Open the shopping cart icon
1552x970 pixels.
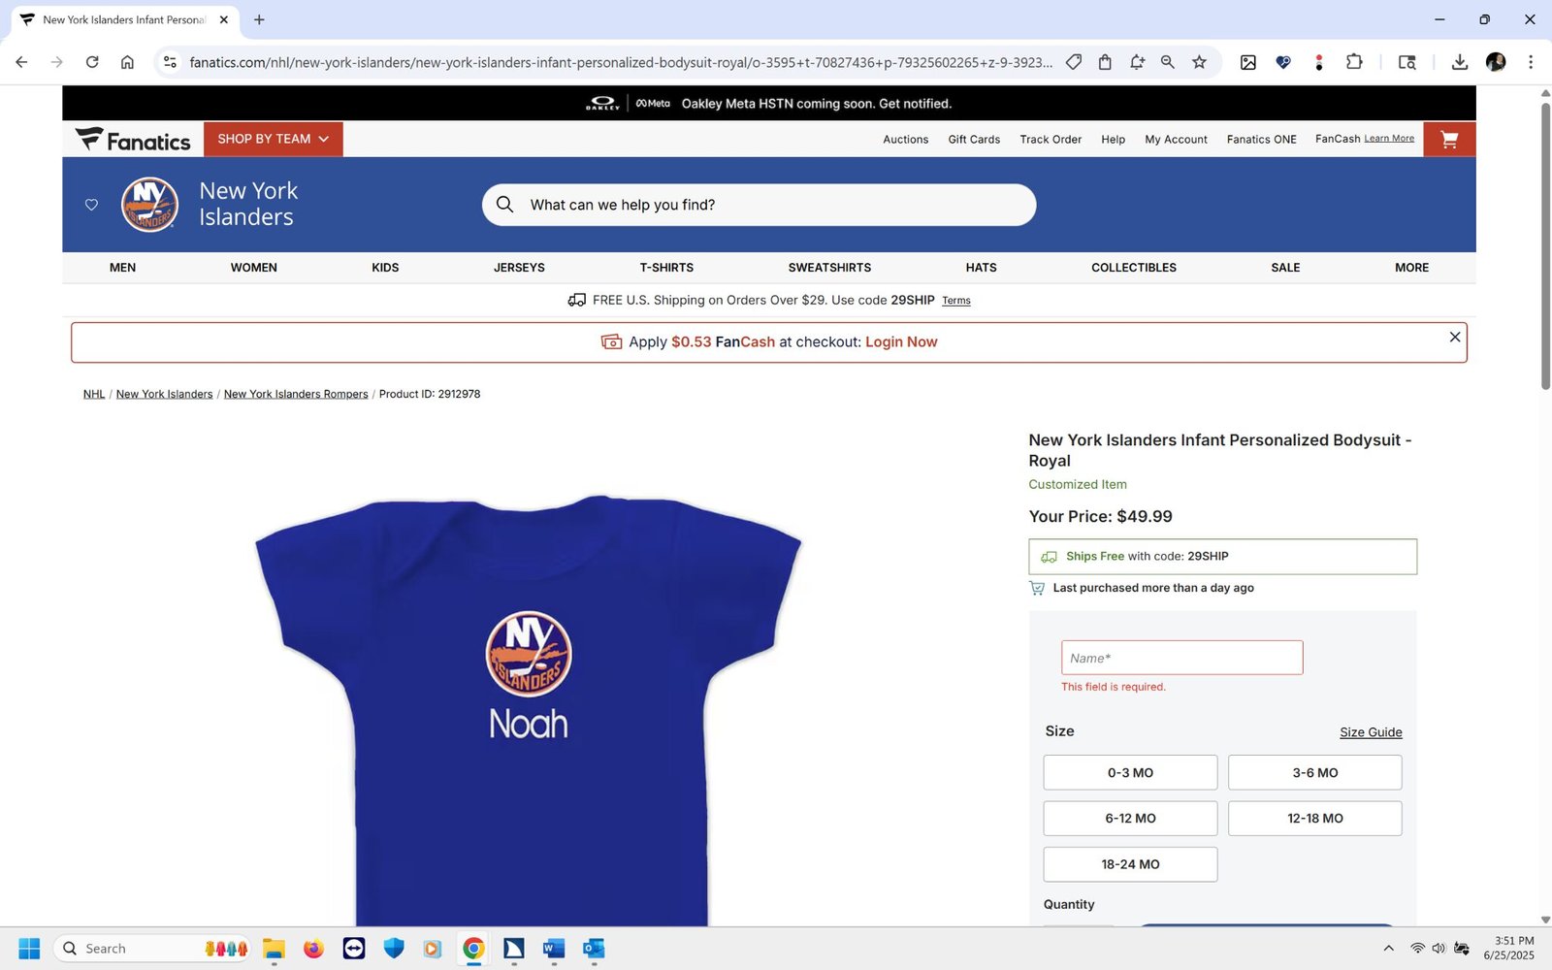1449,140
